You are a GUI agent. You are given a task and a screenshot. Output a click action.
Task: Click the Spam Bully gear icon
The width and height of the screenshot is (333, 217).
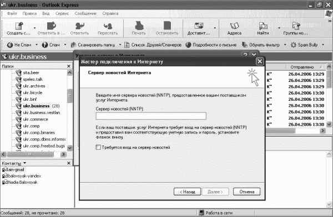pos(293,45)
